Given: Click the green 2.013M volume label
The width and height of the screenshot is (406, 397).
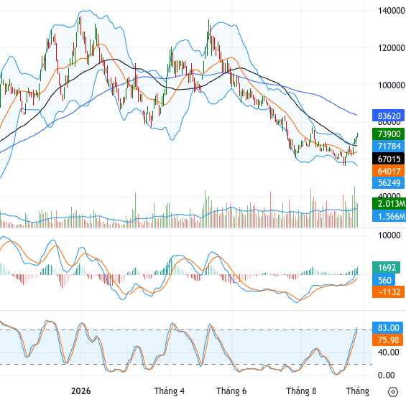Looking at the screenshot, I should [x=389, y=204].
